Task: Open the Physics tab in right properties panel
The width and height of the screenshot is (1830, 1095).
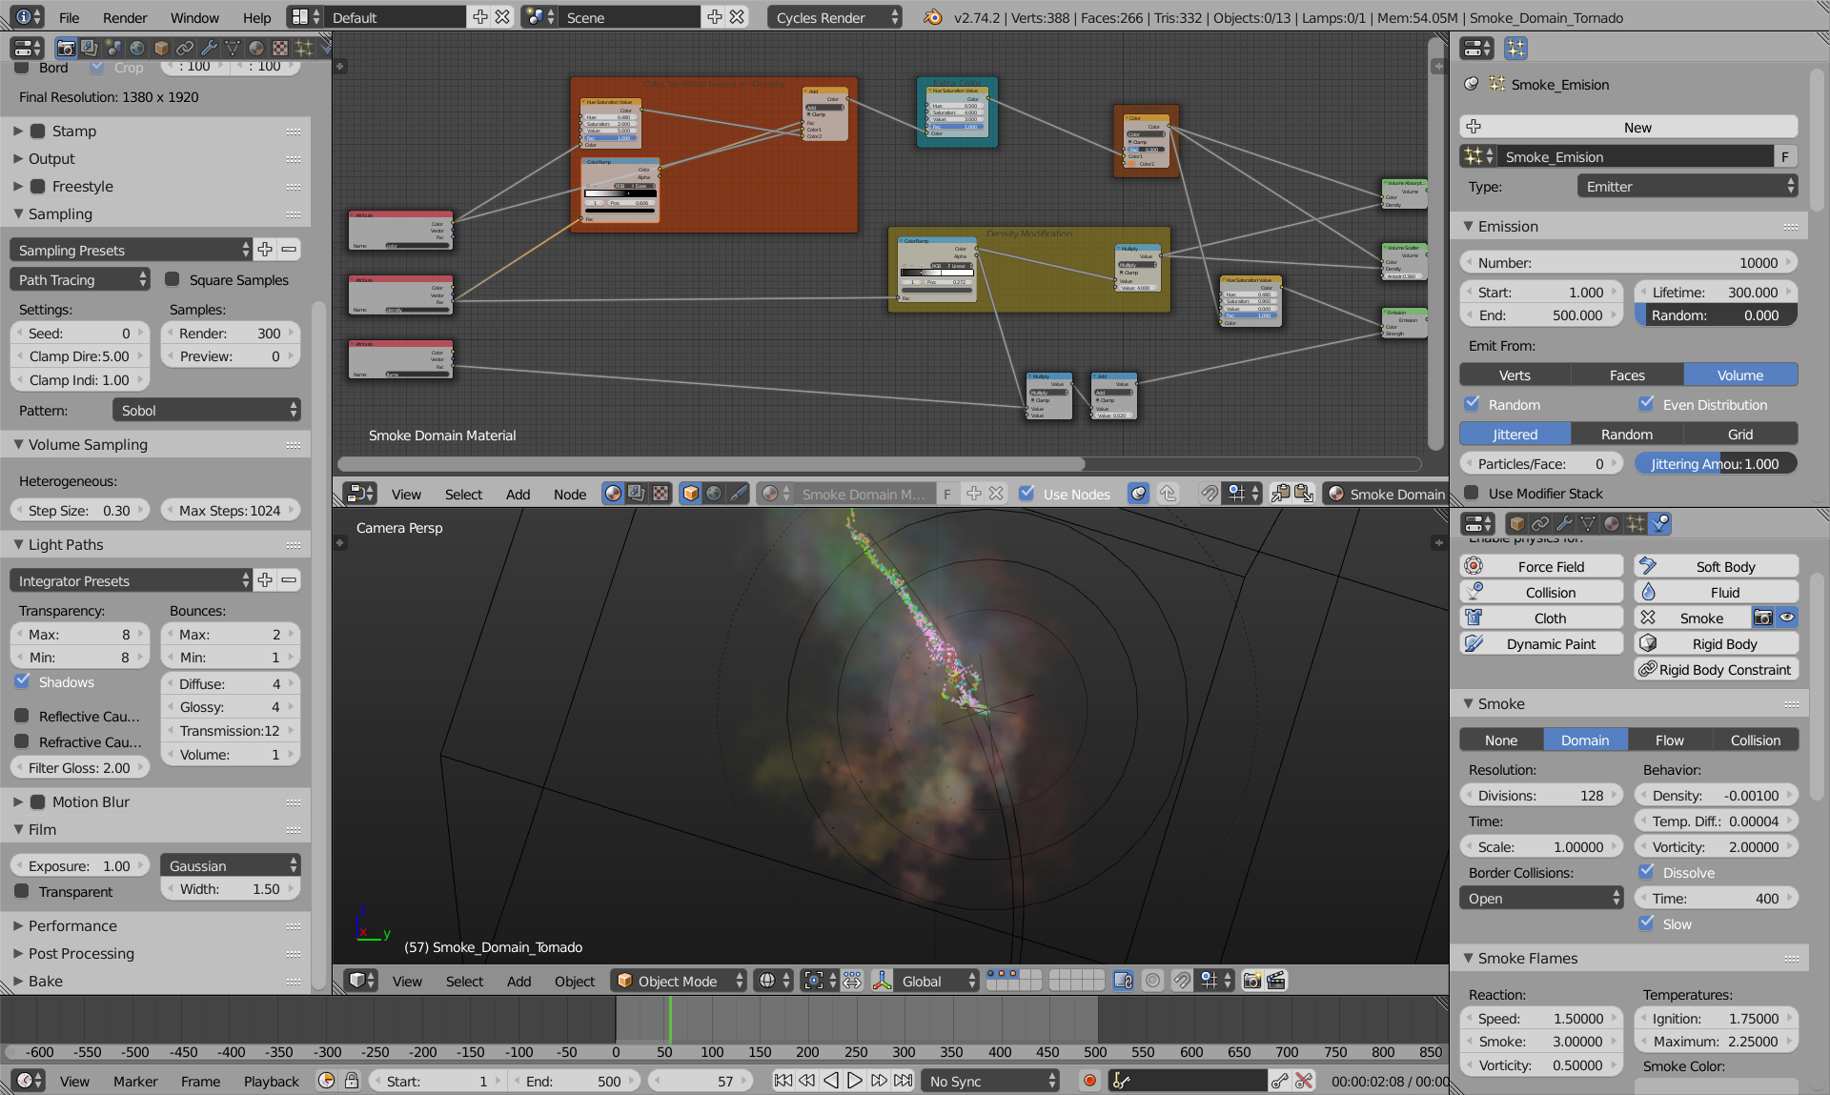Action: [1659, 523]
